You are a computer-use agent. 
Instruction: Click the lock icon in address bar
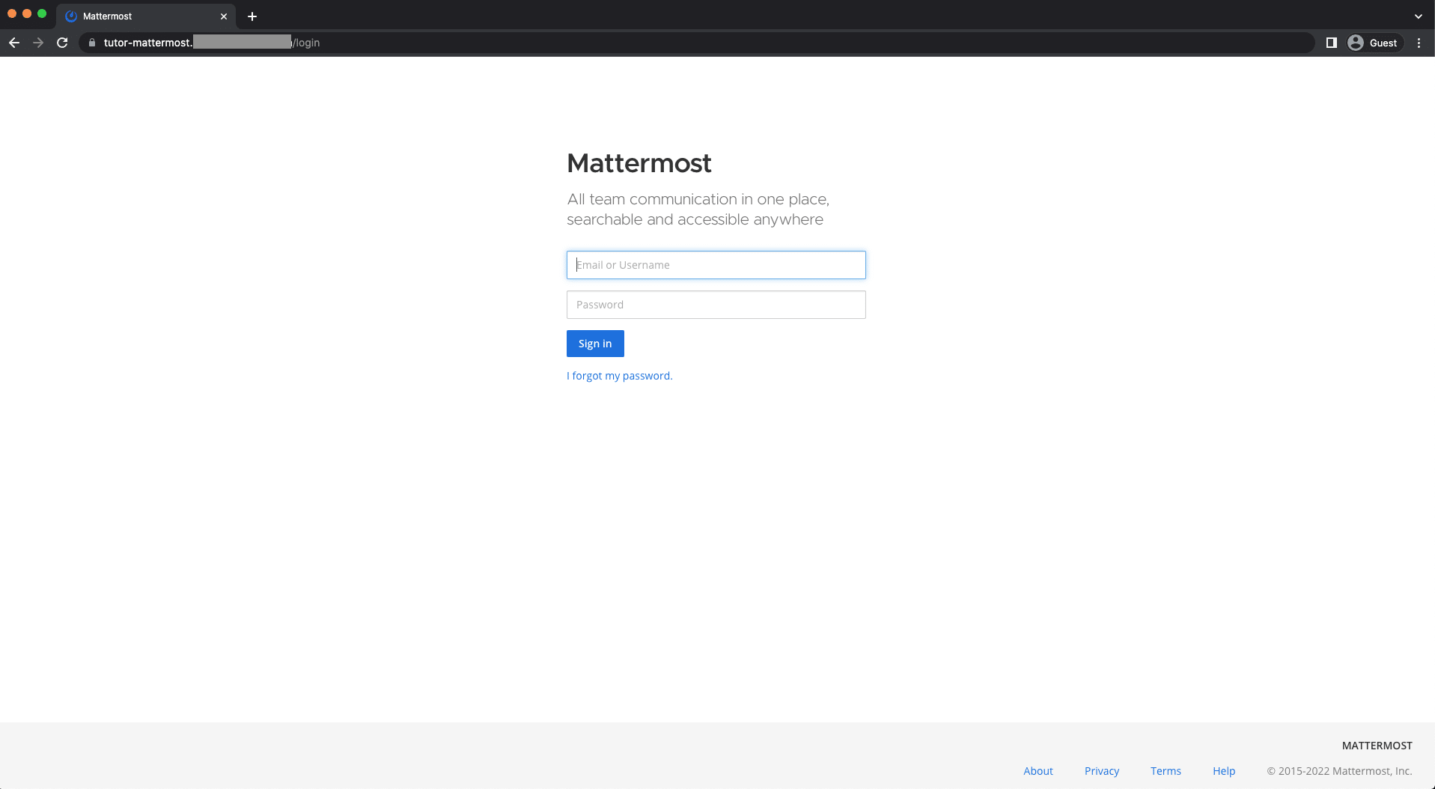click(92, 43)
